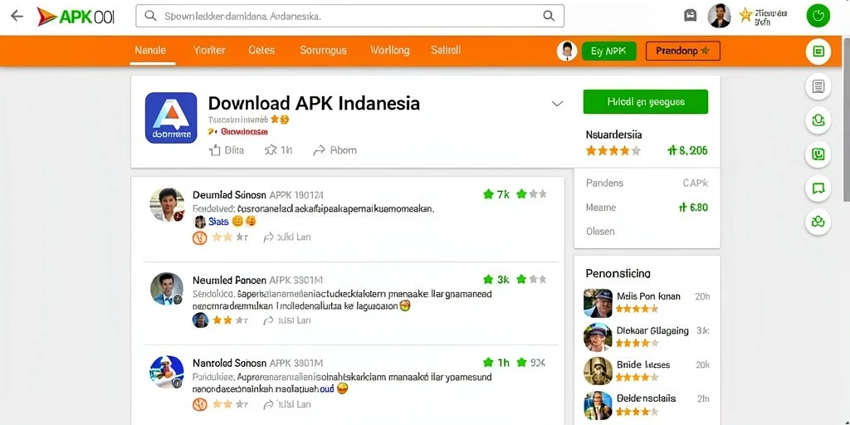Click the green Hricdl en geeguss button
The image size is (850, 425).
click(646, 102)
